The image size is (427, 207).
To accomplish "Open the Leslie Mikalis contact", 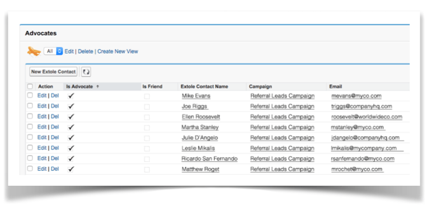I will [x=198, y=148].
